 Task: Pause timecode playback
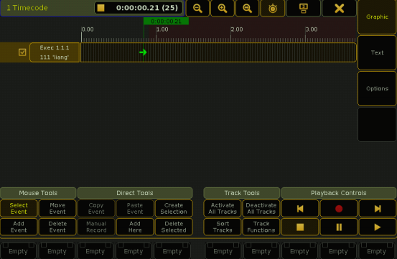339,227
